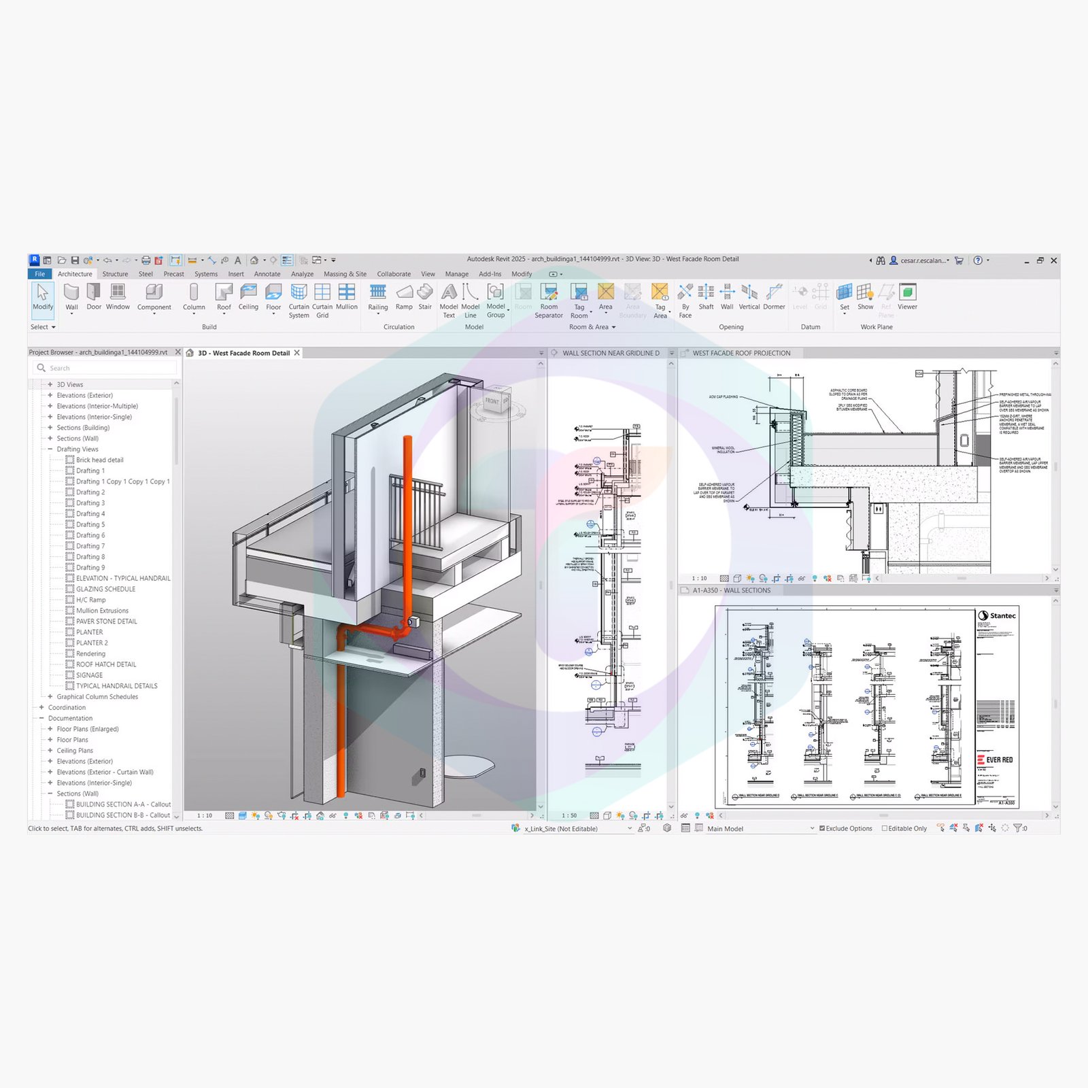Viewport: 1088px width, 1088px height.
Task: Open the Room & Area panel dropdown
Action: coord(592,327)
